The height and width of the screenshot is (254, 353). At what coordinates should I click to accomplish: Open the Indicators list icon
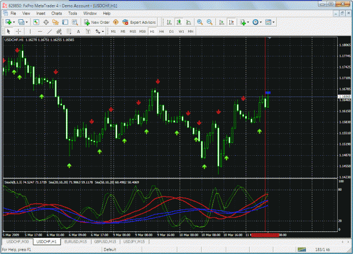[243, 22]
